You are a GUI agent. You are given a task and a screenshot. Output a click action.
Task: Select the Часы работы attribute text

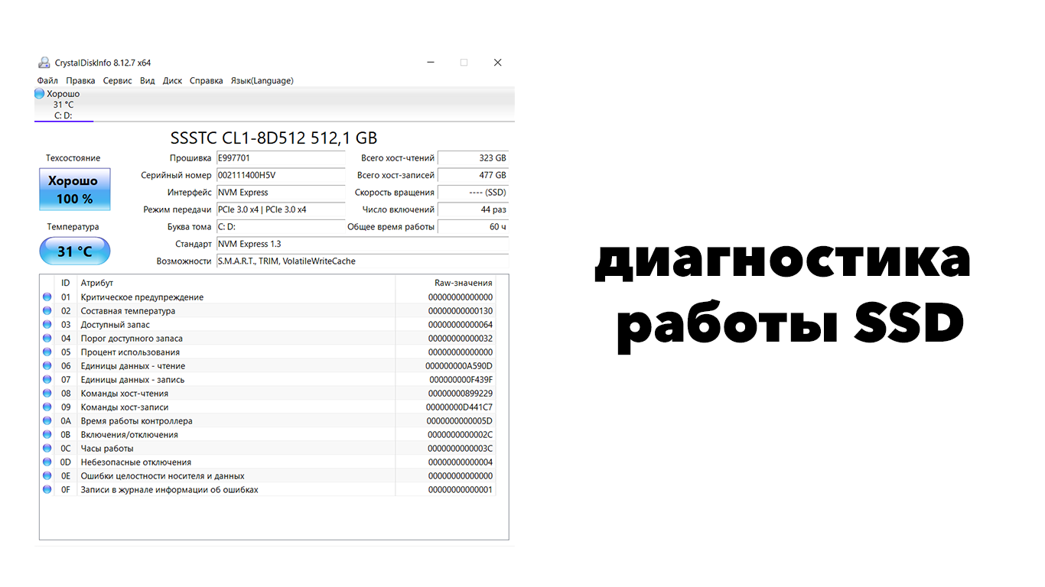point(107,449)
